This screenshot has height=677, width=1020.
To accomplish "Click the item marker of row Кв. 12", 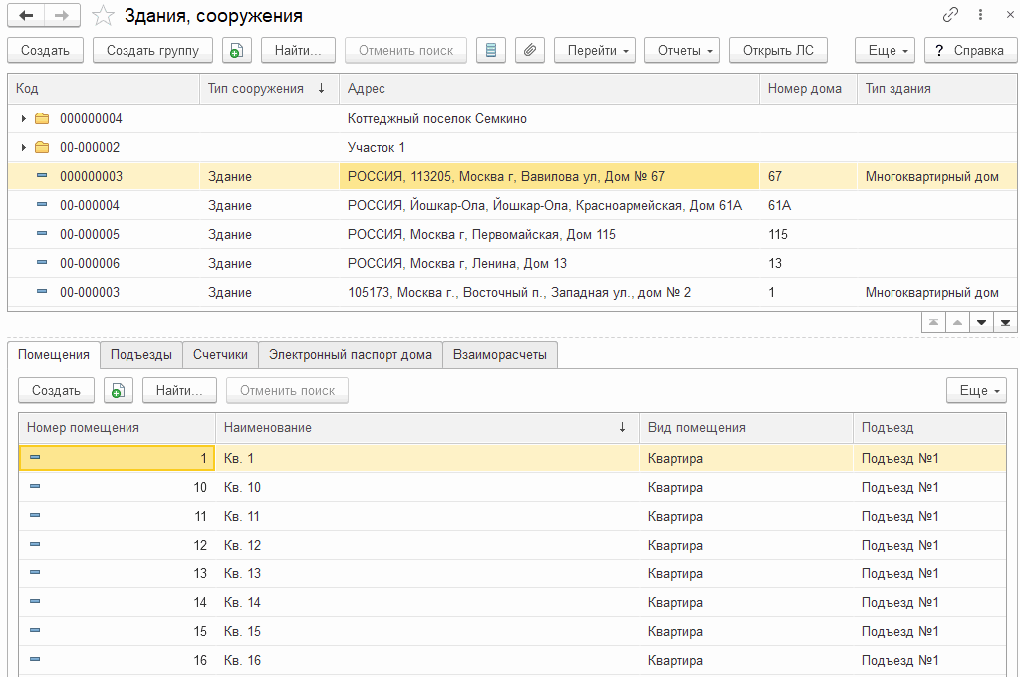I will 35,544.
